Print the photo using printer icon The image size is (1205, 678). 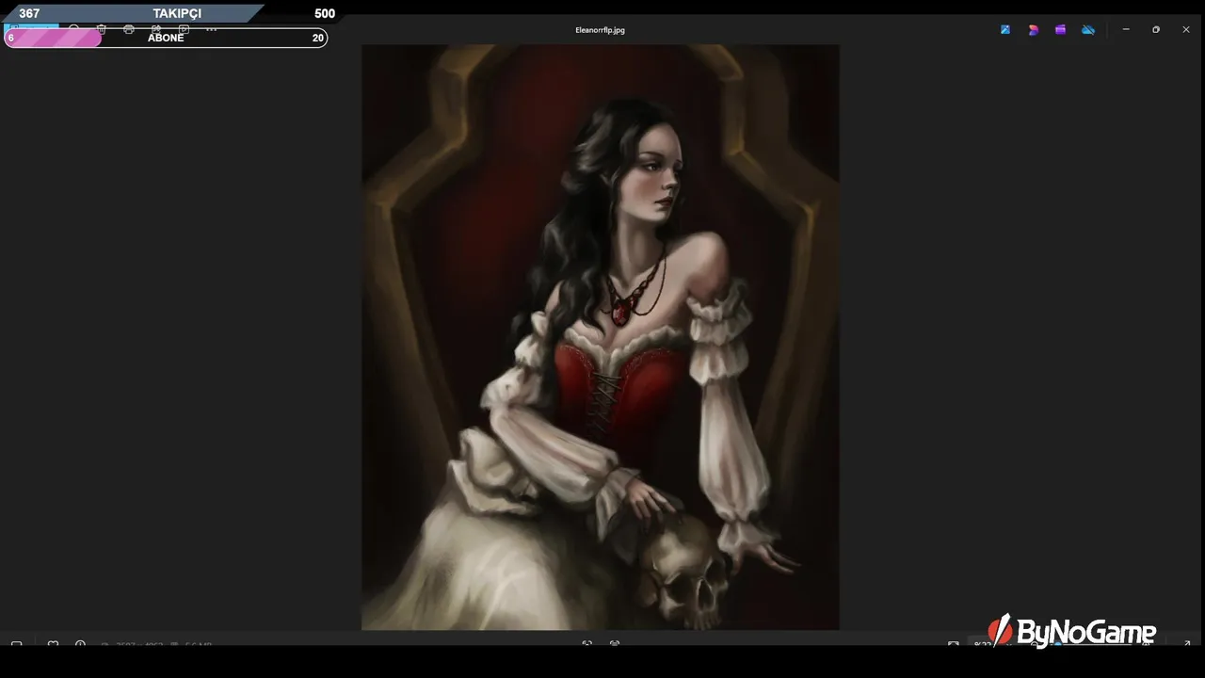point(129,29)
